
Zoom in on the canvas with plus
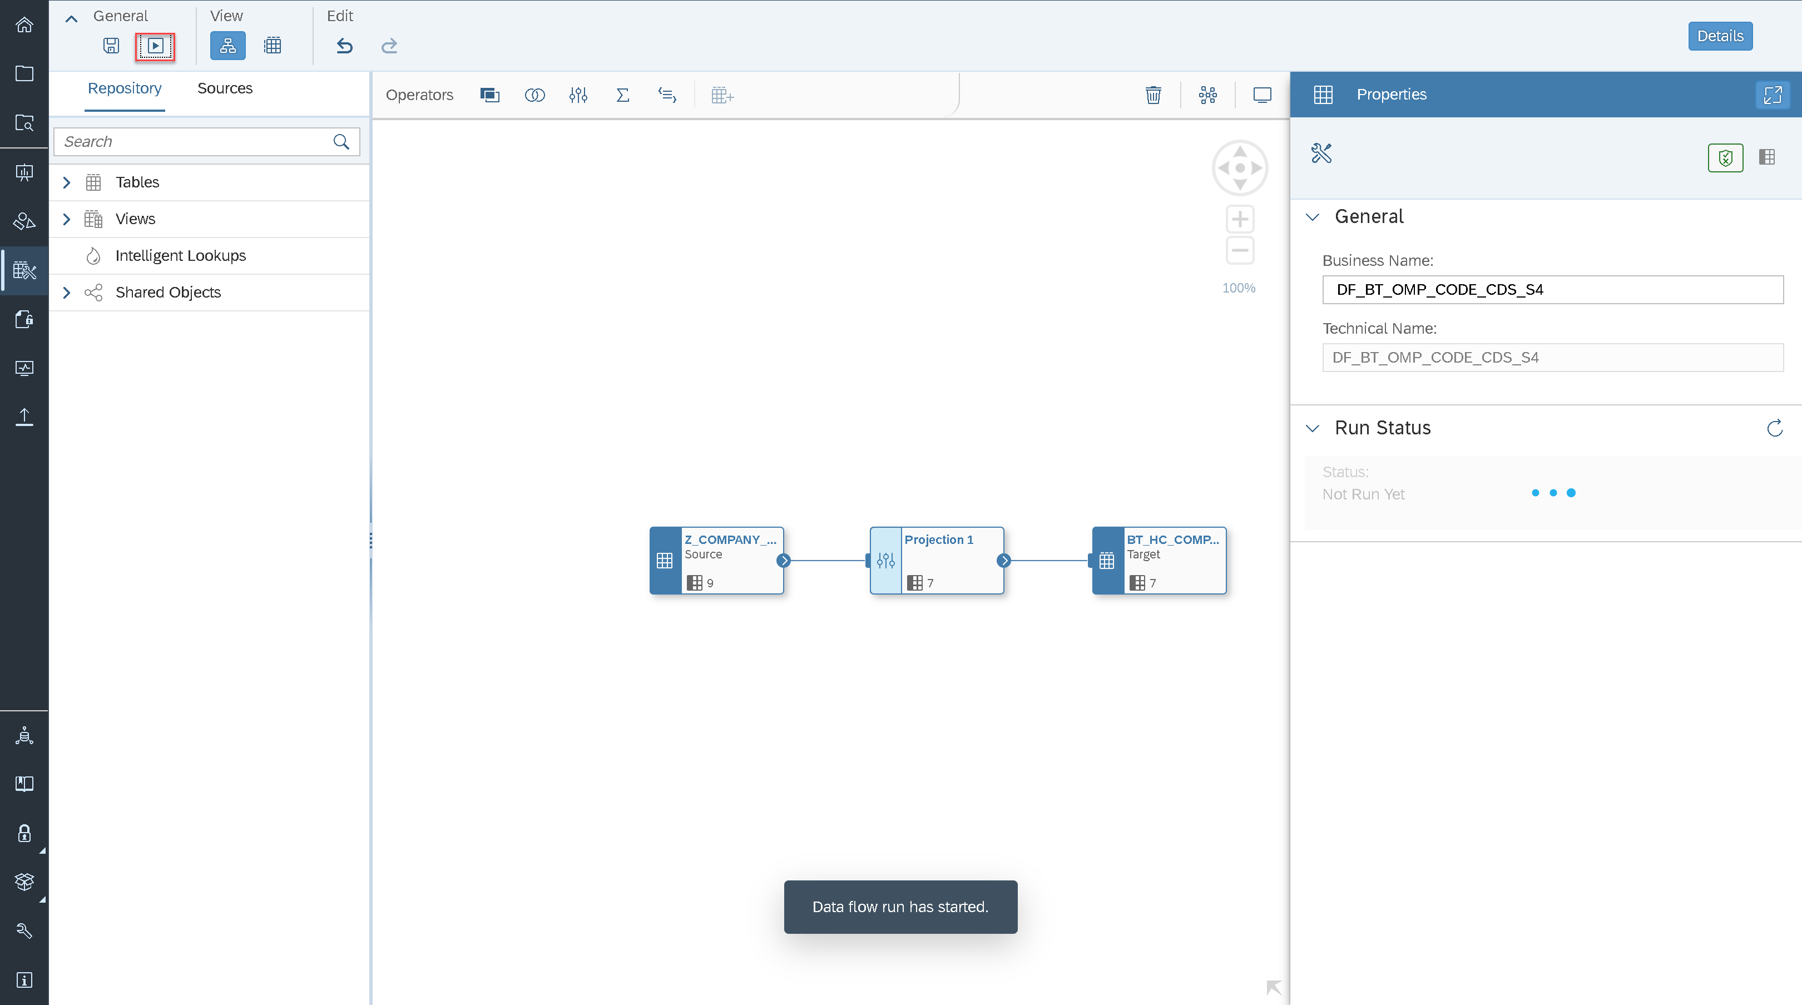(1240, 219)
